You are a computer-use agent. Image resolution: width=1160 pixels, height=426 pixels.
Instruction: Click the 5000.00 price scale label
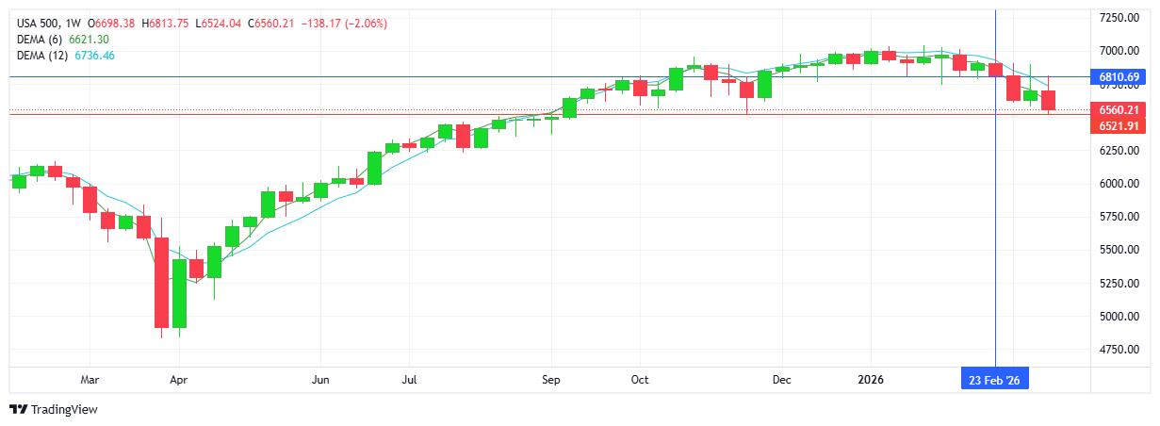point(1119,317)
